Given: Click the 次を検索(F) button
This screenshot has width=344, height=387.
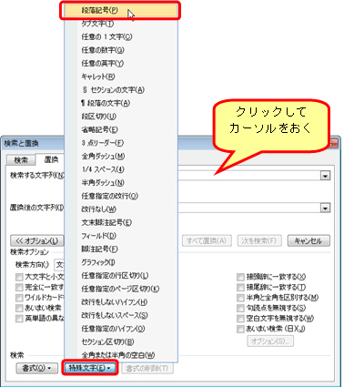Looking at the screenshot, I should (259, 240).
